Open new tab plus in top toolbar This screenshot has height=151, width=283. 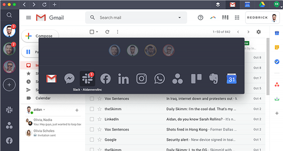[x=54, y=5]
